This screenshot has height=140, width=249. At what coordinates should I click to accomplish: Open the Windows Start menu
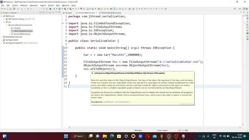click(66, 136)
